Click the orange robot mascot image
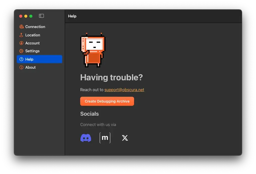Screen dimensions: 256x174 click(x=93, y=50)
